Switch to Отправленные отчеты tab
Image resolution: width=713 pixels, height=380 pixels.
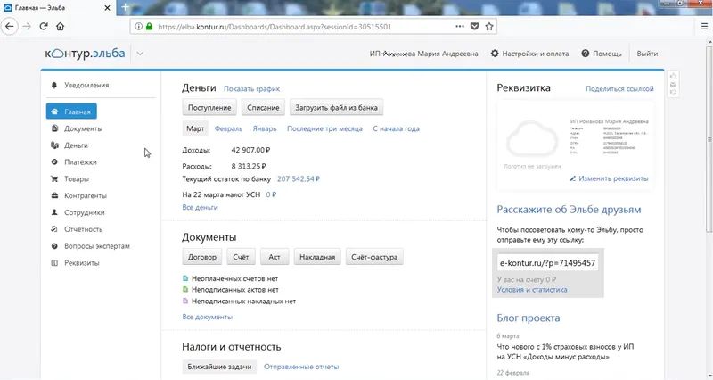(x=301, y=367)
